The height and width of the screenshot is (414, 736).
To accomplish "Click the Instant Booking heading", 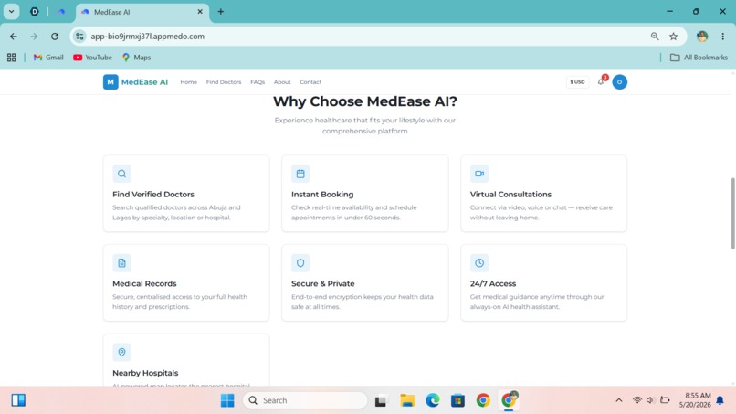I will [x=322, y=195].
